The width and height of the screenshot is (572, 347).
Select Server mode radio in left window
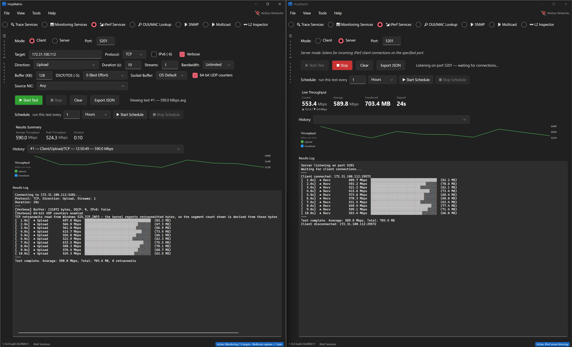(55, 41)
